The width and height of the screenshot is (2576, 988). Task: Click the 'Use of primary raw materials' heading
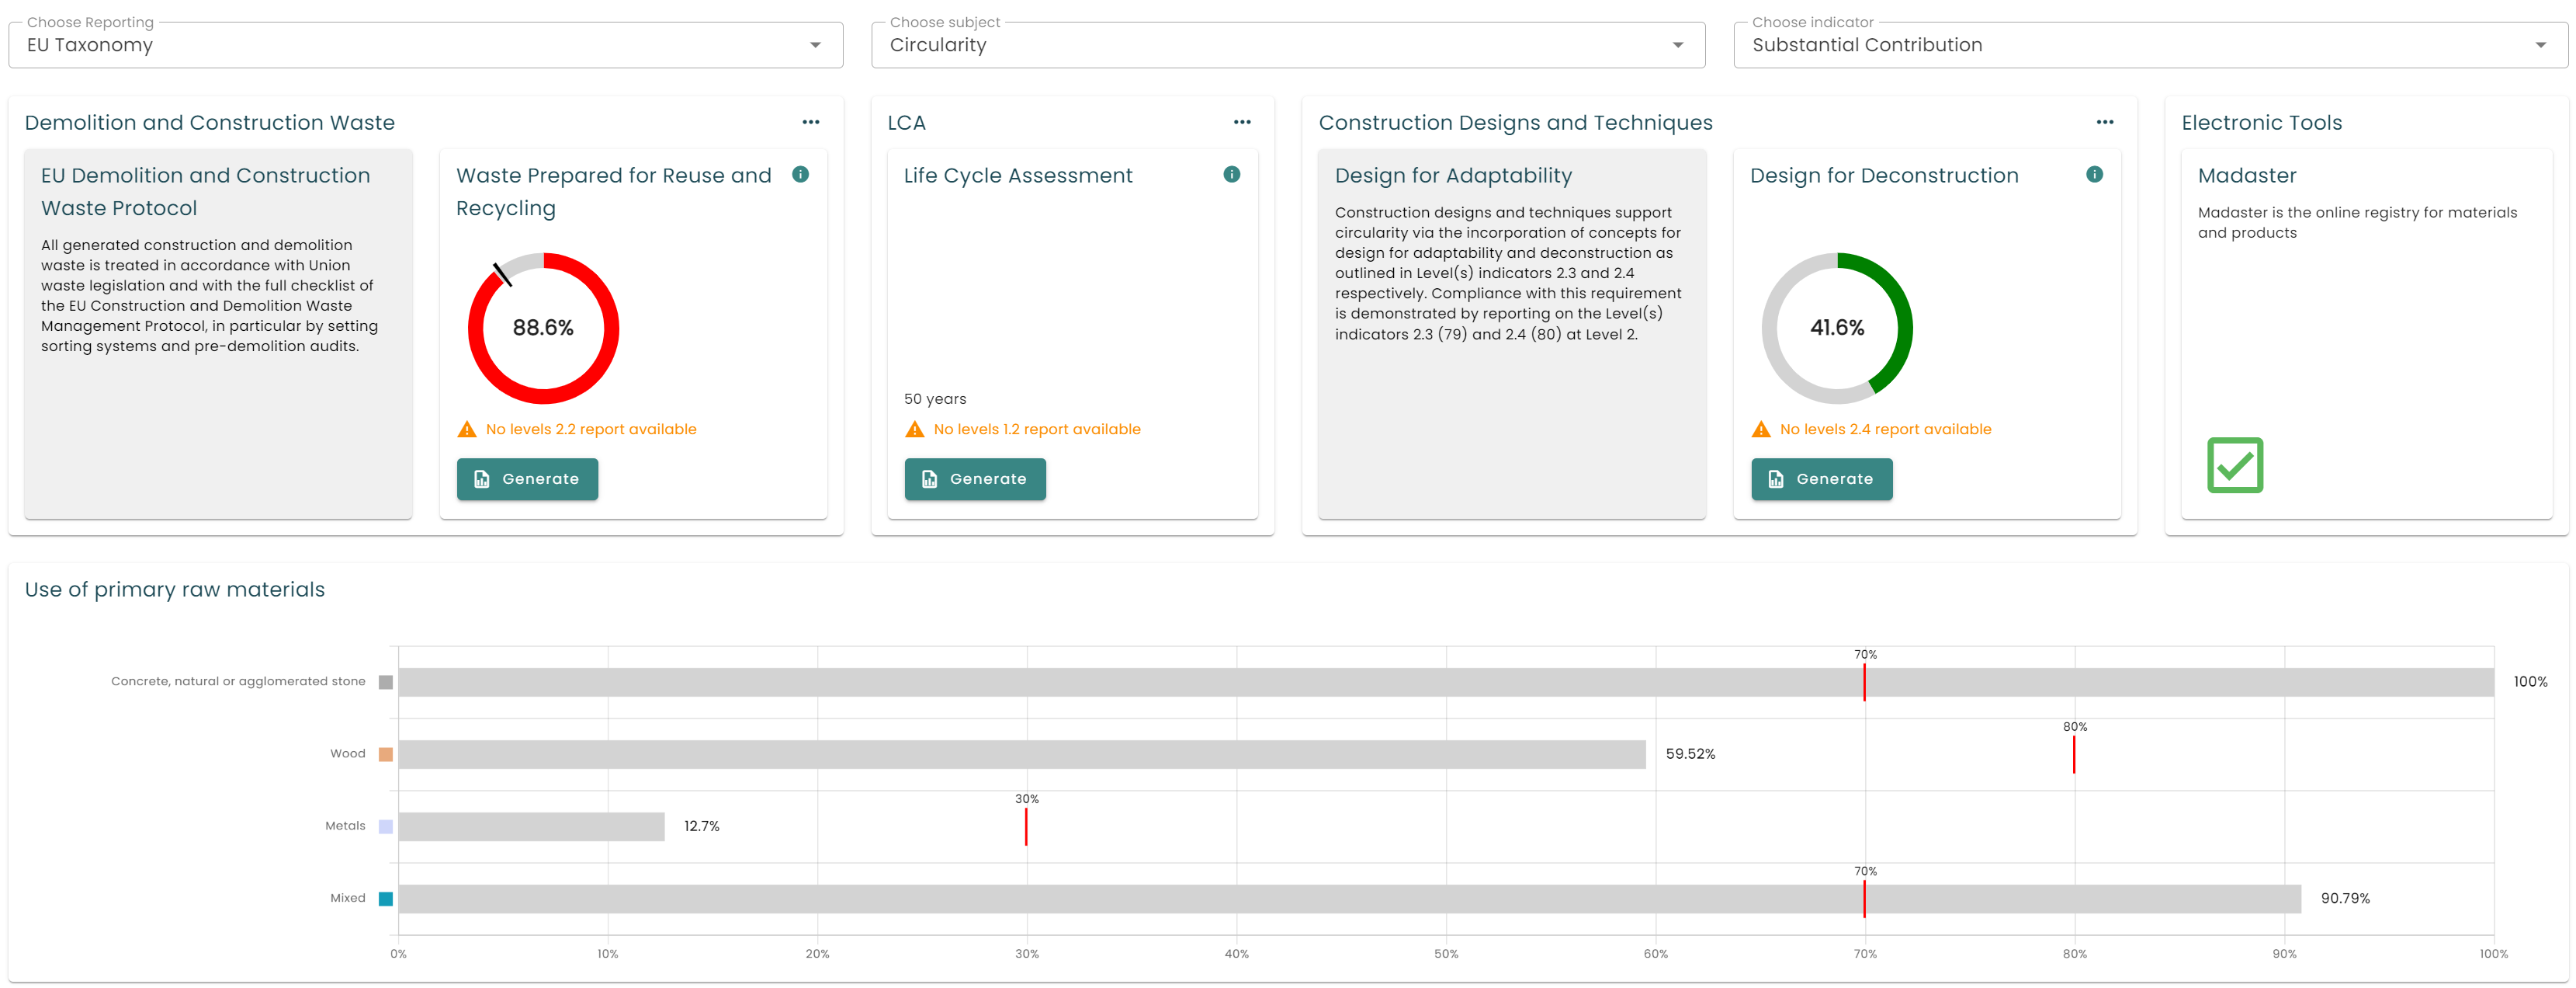[175, 590]
